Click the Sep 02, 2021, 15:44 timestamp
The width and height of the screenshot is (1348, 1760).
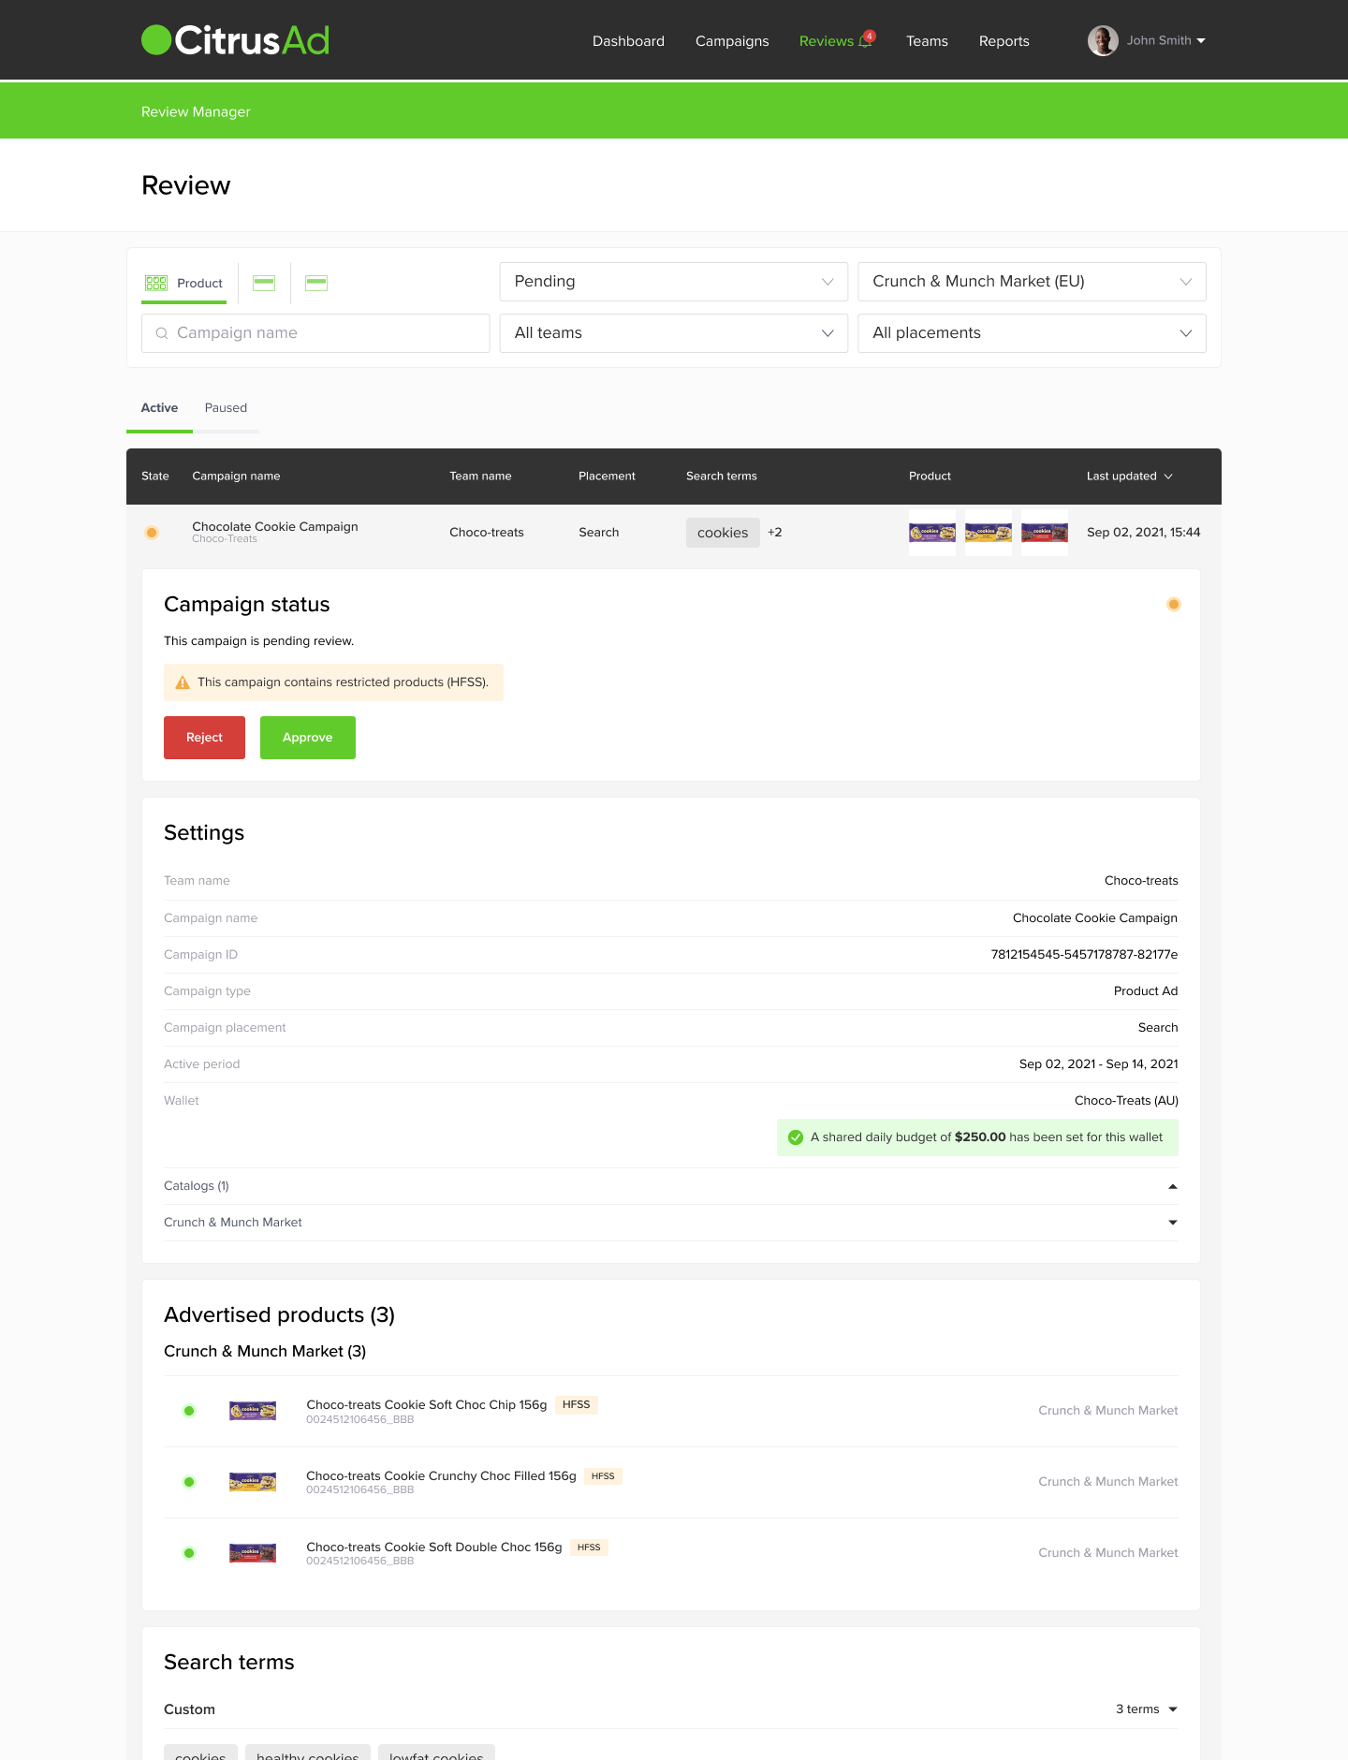pos(1144,533)
